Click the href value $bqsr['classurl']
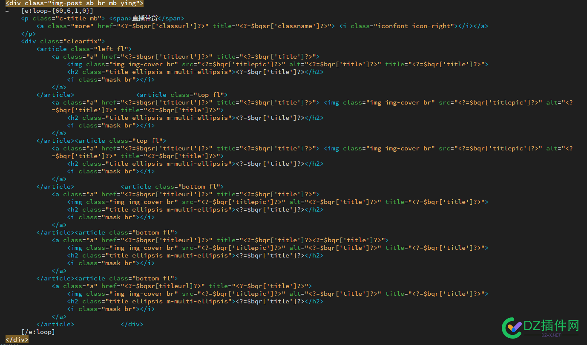Viewport: 587px width, 345px height. pyautogui.click(x=166, y=26)
